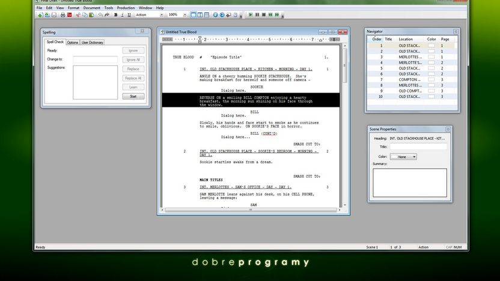Click the Title field in Scene Properties
The height and width of the screenshot is (281, 500).
(x=418, y=147)
